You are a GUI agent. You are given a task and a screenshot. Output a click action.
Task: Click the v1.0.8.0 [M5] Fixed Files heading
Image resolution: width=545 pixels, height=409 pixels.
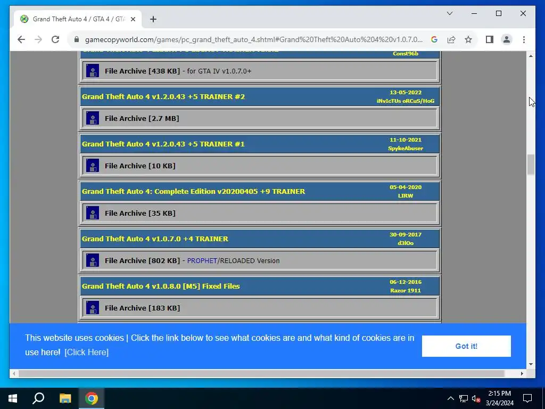pyautogui.click(x=161, y=286)
